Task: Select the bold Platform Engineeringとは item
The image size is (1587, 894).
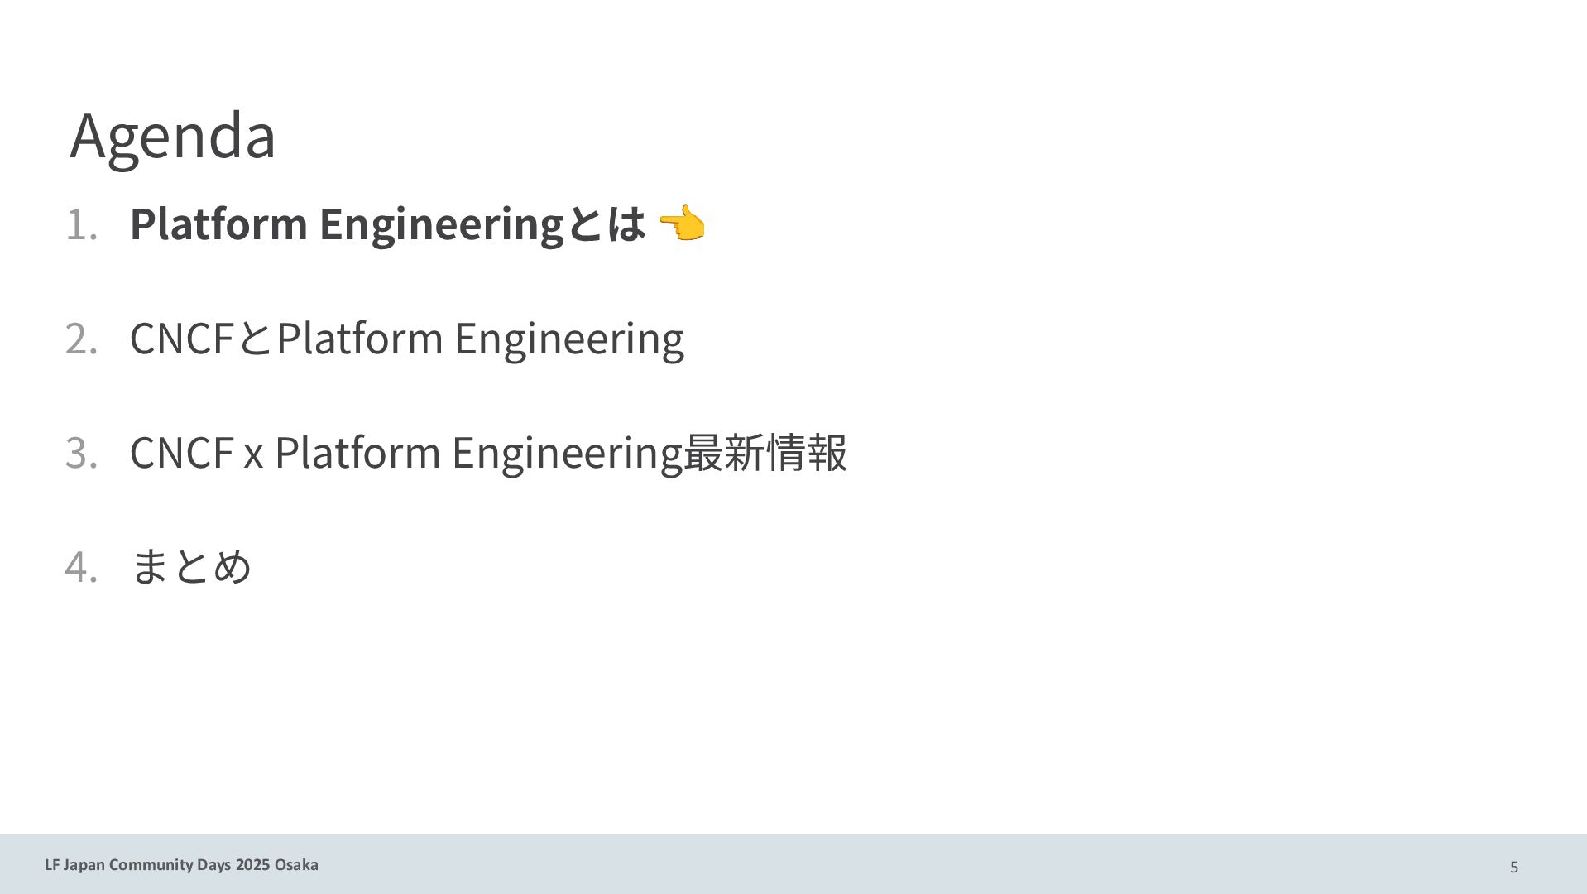Action: 386,224
